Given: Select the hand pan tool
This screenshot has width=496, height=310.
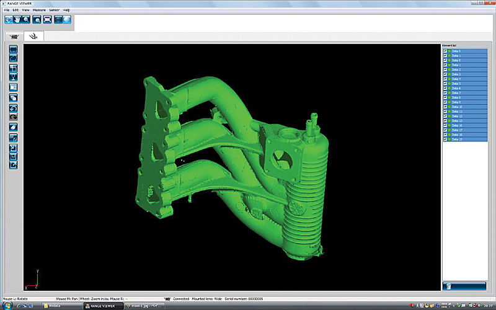Looking at the screenshot, I should [17, 20].
